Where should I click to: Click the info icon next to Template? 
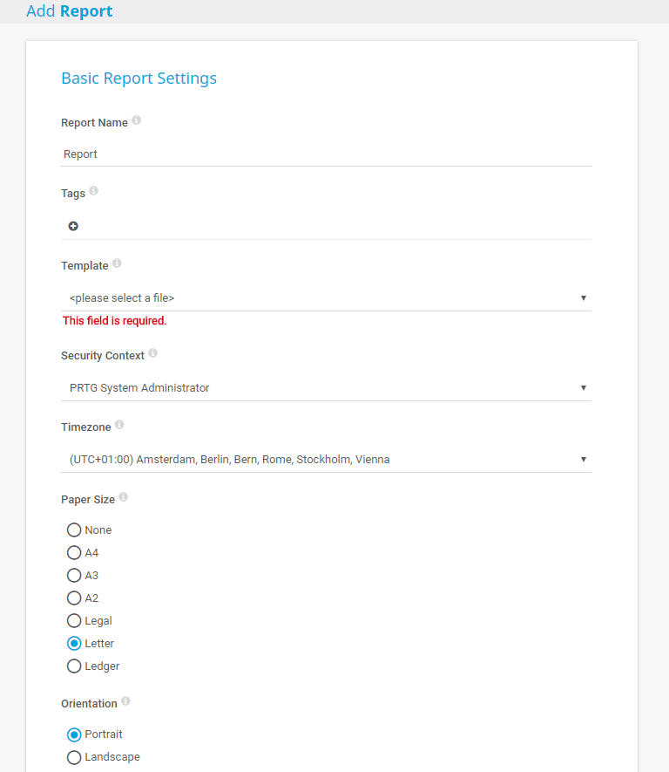click(x=117, y=263)
